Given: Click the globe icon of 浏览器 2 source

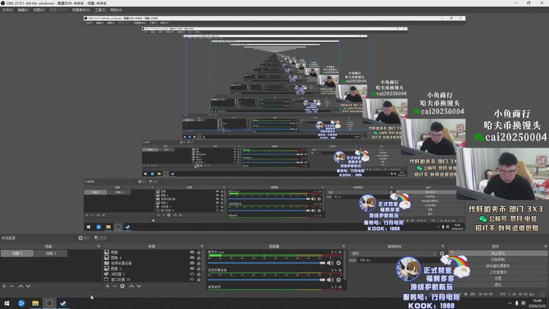Looking at the screenshot, I should coord(107,274).
